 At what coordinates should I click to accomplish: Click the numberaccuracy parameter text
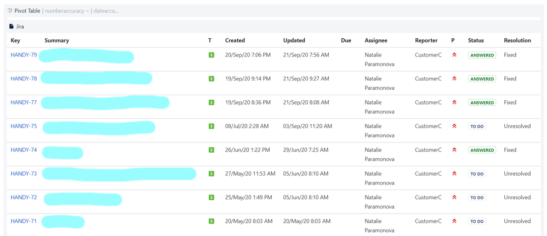pyautogui.click(x=66, y=11)
